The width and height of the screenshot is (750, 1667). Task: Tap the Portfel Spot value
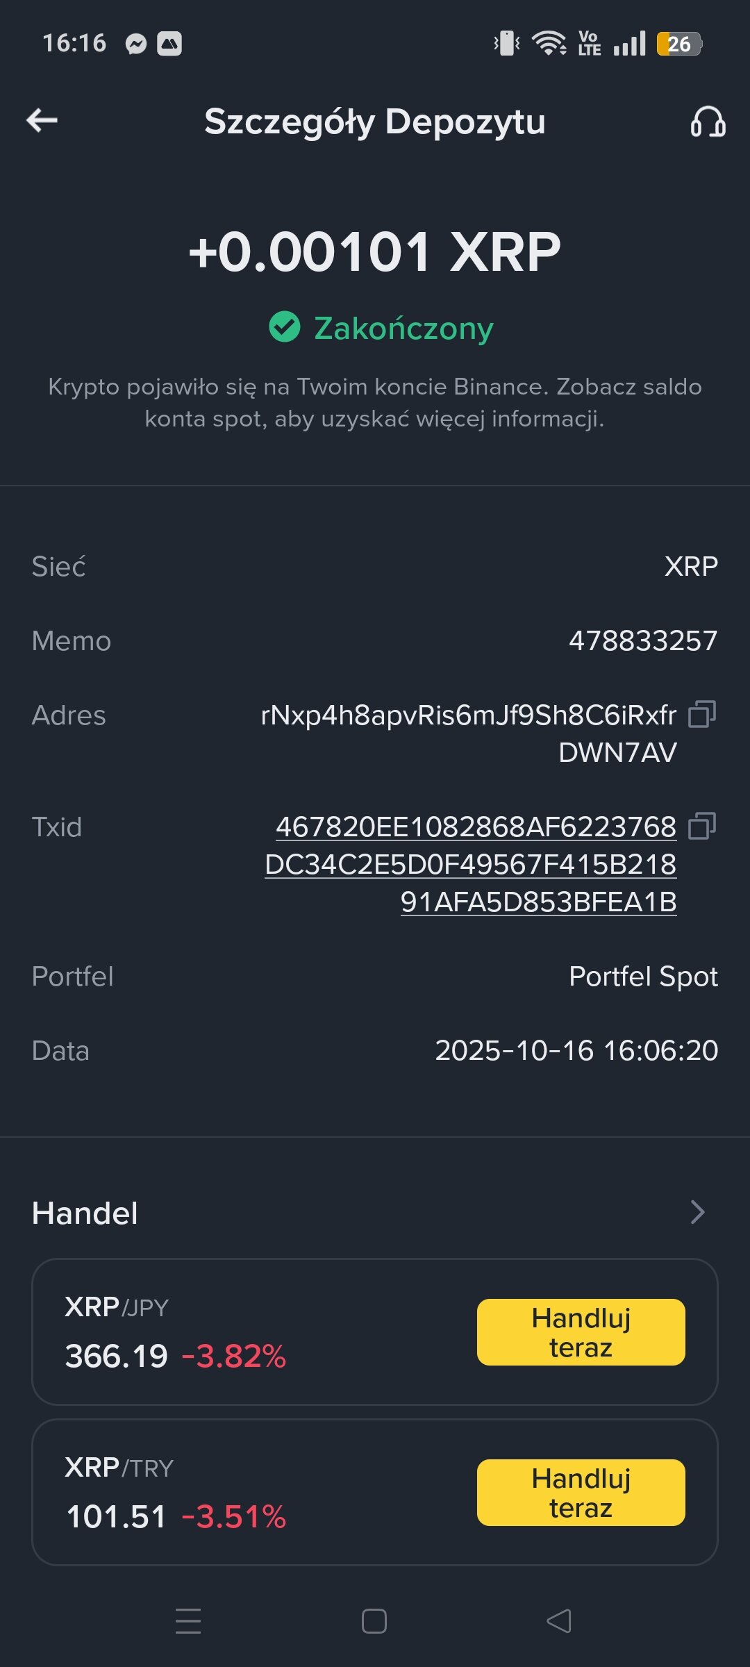643,977
